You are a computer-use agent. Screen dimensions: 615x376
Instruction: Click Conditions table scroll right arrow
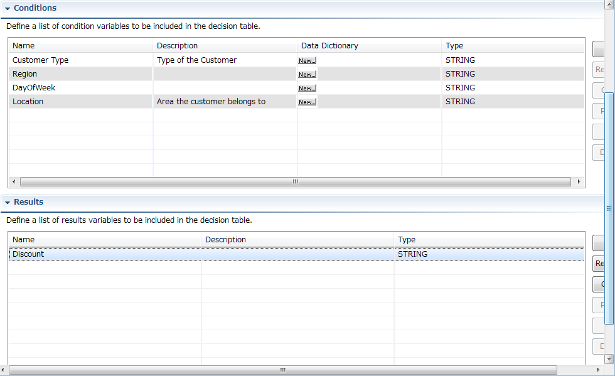[x=579, y=181]
